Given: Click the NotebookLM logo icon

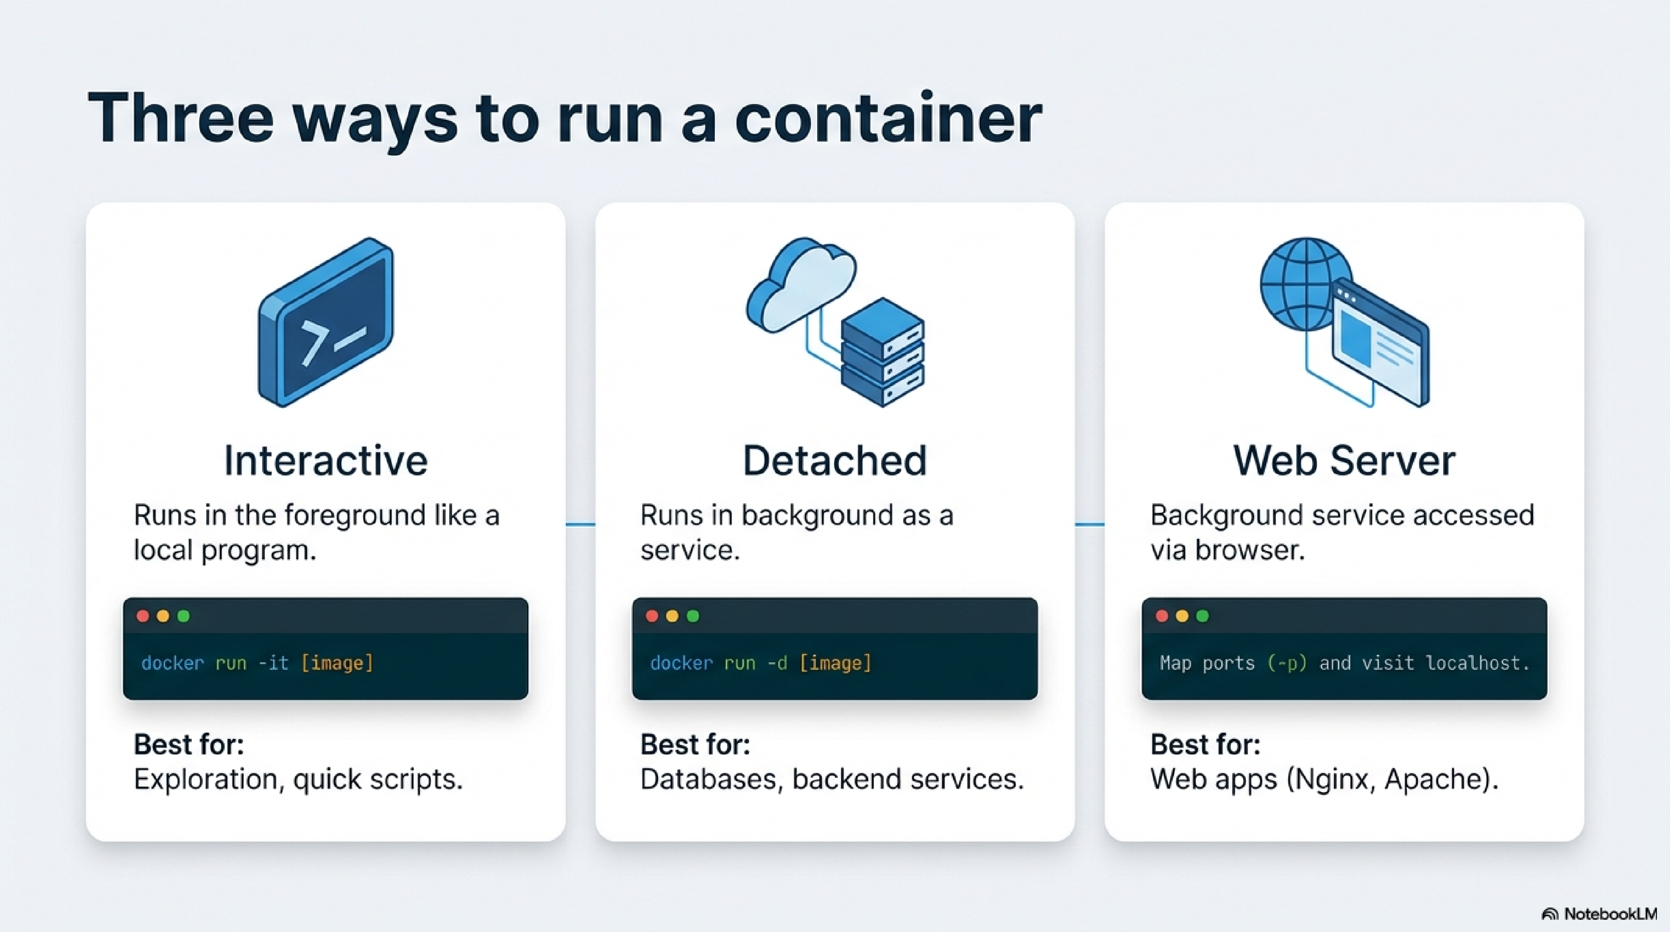Looking at the screenshot, I should [x=1550, y=914].
